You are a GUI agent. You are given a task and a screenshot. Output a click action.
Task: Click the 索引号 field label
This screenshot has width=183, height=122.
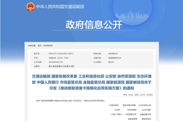coord(37,54)
